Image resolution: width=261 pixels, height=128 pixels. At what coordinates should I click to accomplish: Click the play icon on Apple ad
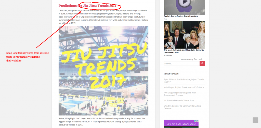(x=185, y=3)
